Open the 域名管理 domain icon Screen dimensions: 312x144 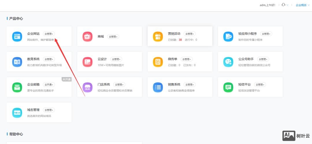(17, 113)
